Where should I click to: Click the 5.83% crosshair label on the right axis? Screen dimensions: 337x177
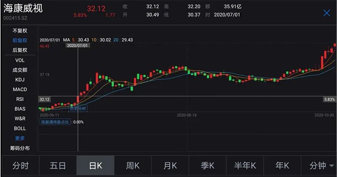(x=329, y=99)
